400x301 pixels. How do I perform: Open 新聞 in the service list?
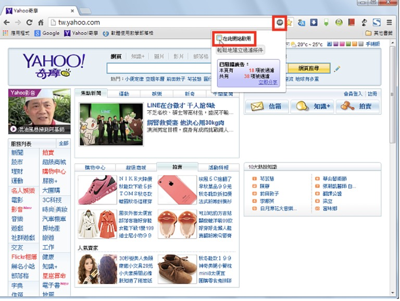(17, 153)
